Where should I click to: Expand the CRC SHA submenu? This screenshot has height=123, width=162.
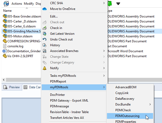point(104,3)
